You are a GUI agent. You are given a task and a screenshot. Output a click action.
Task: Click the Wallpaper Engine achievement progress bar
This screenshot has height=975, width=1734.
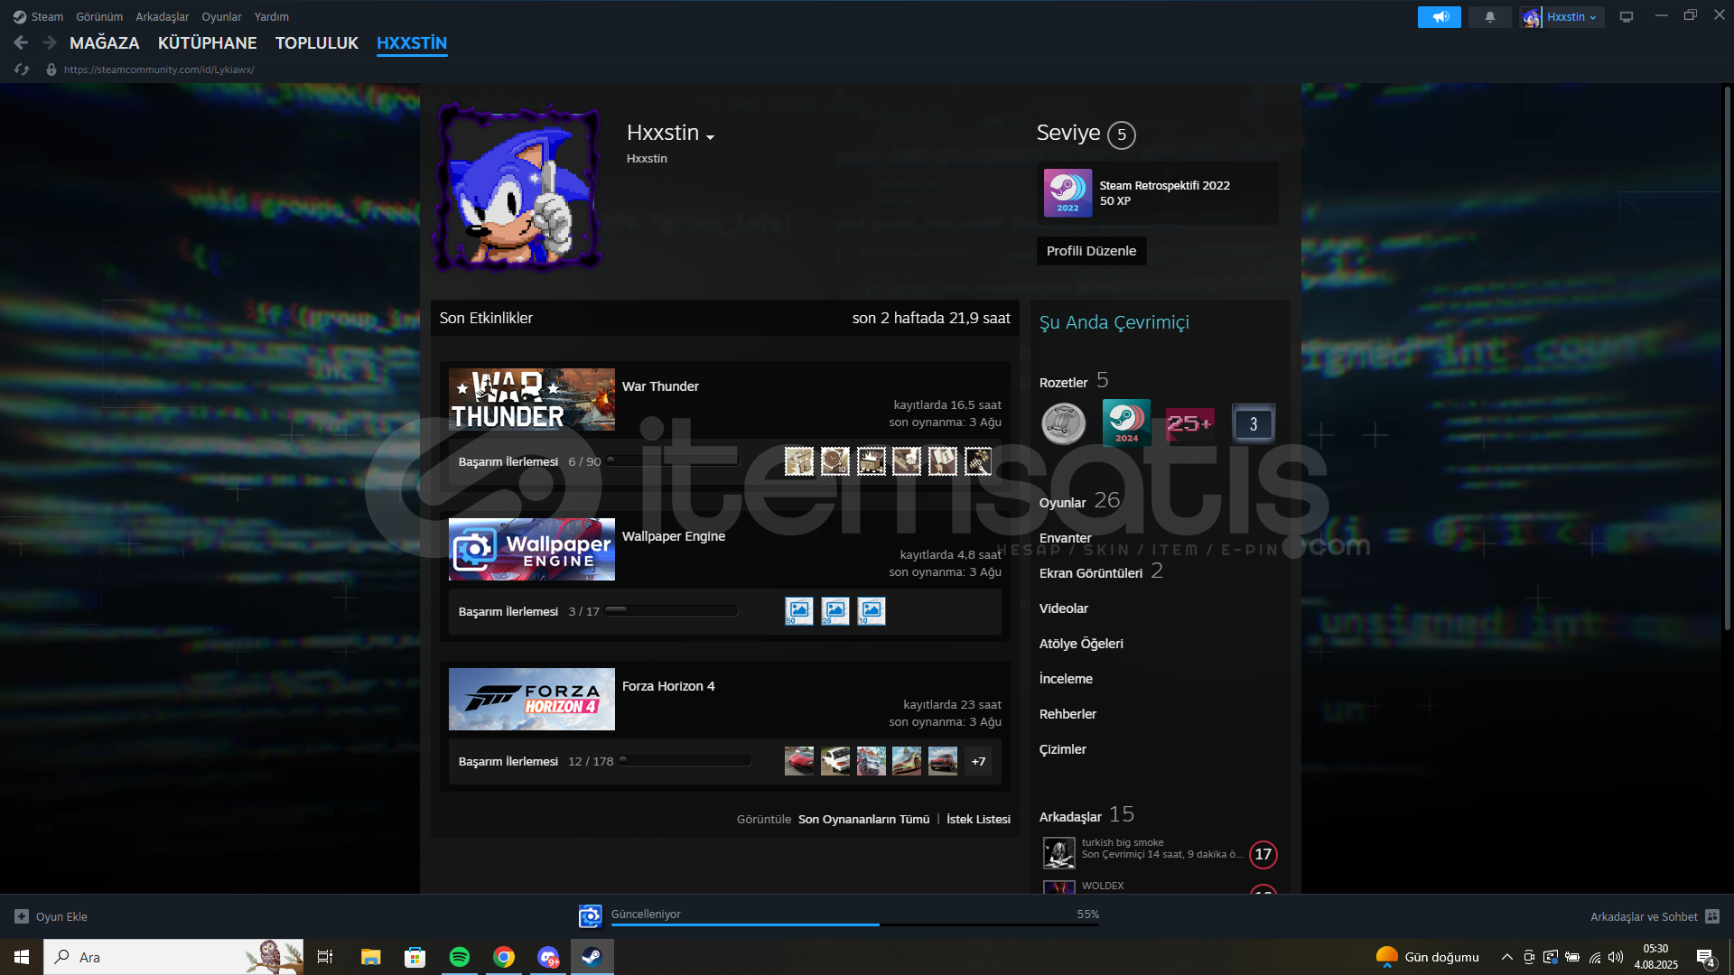pyautogui.click(x=672, y=611)
